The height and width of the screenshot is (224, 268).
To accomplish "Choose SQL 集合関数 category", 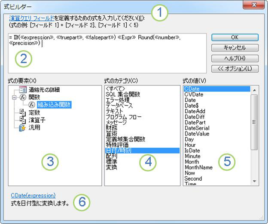I will 142,94.
